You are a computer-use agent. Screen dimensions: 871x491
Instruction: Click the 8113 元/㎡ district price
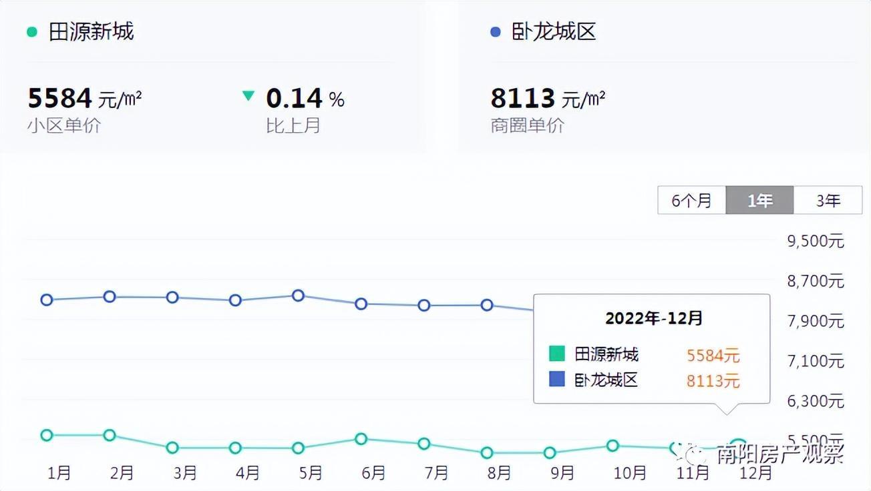(548, 99)
